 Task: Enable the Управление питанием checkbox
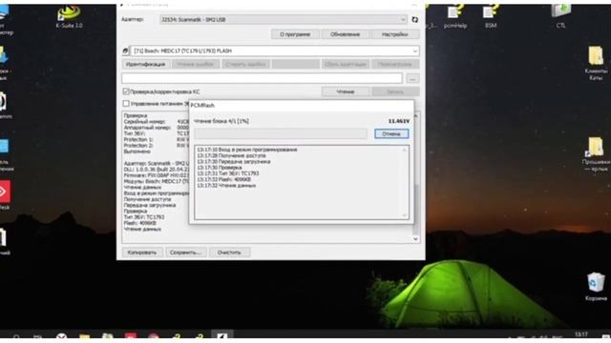126,104
